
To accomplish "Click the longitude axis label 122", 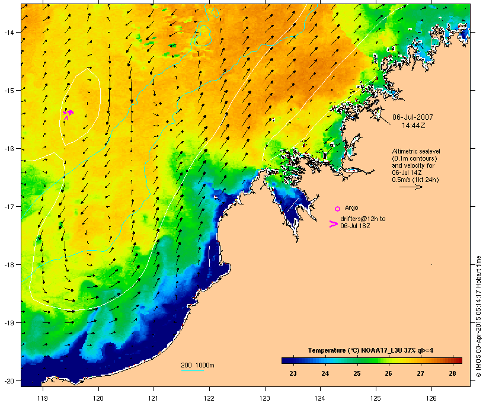I will coord(209,398).
